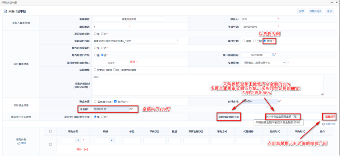Open the calendar picker for 预计完成时间
This screenshot has width=340, height=156.
click(273, 55)
